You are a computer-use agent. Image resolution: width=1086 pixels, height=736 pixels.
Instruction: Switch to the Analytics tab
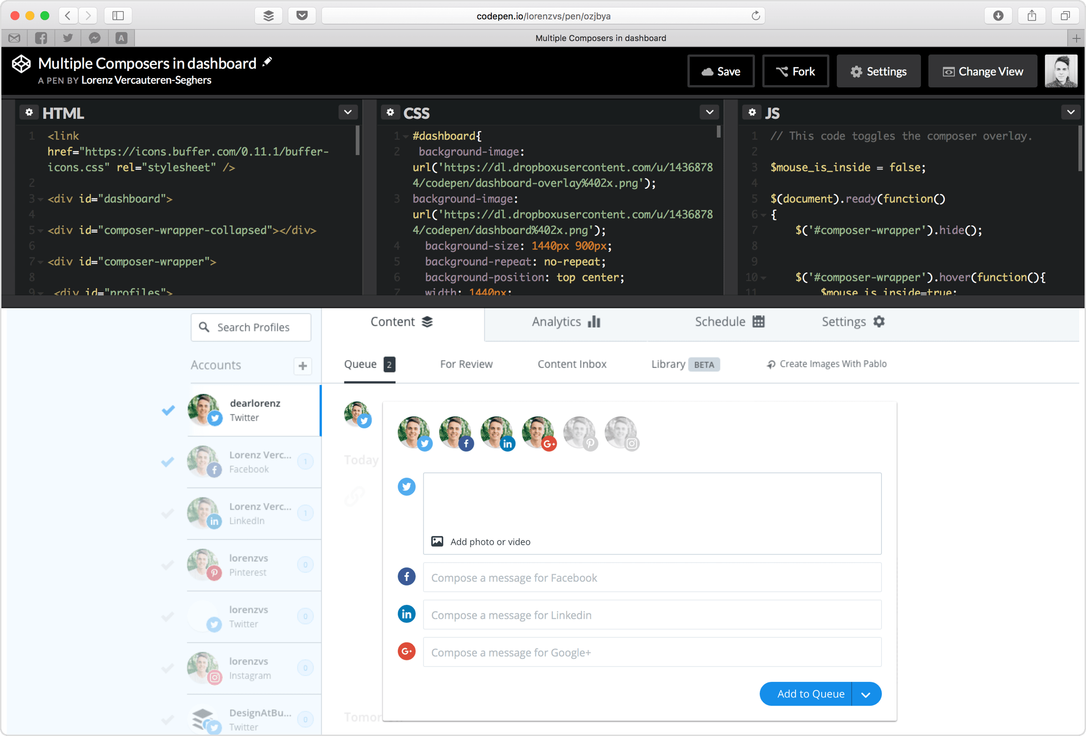click(566, 322)
